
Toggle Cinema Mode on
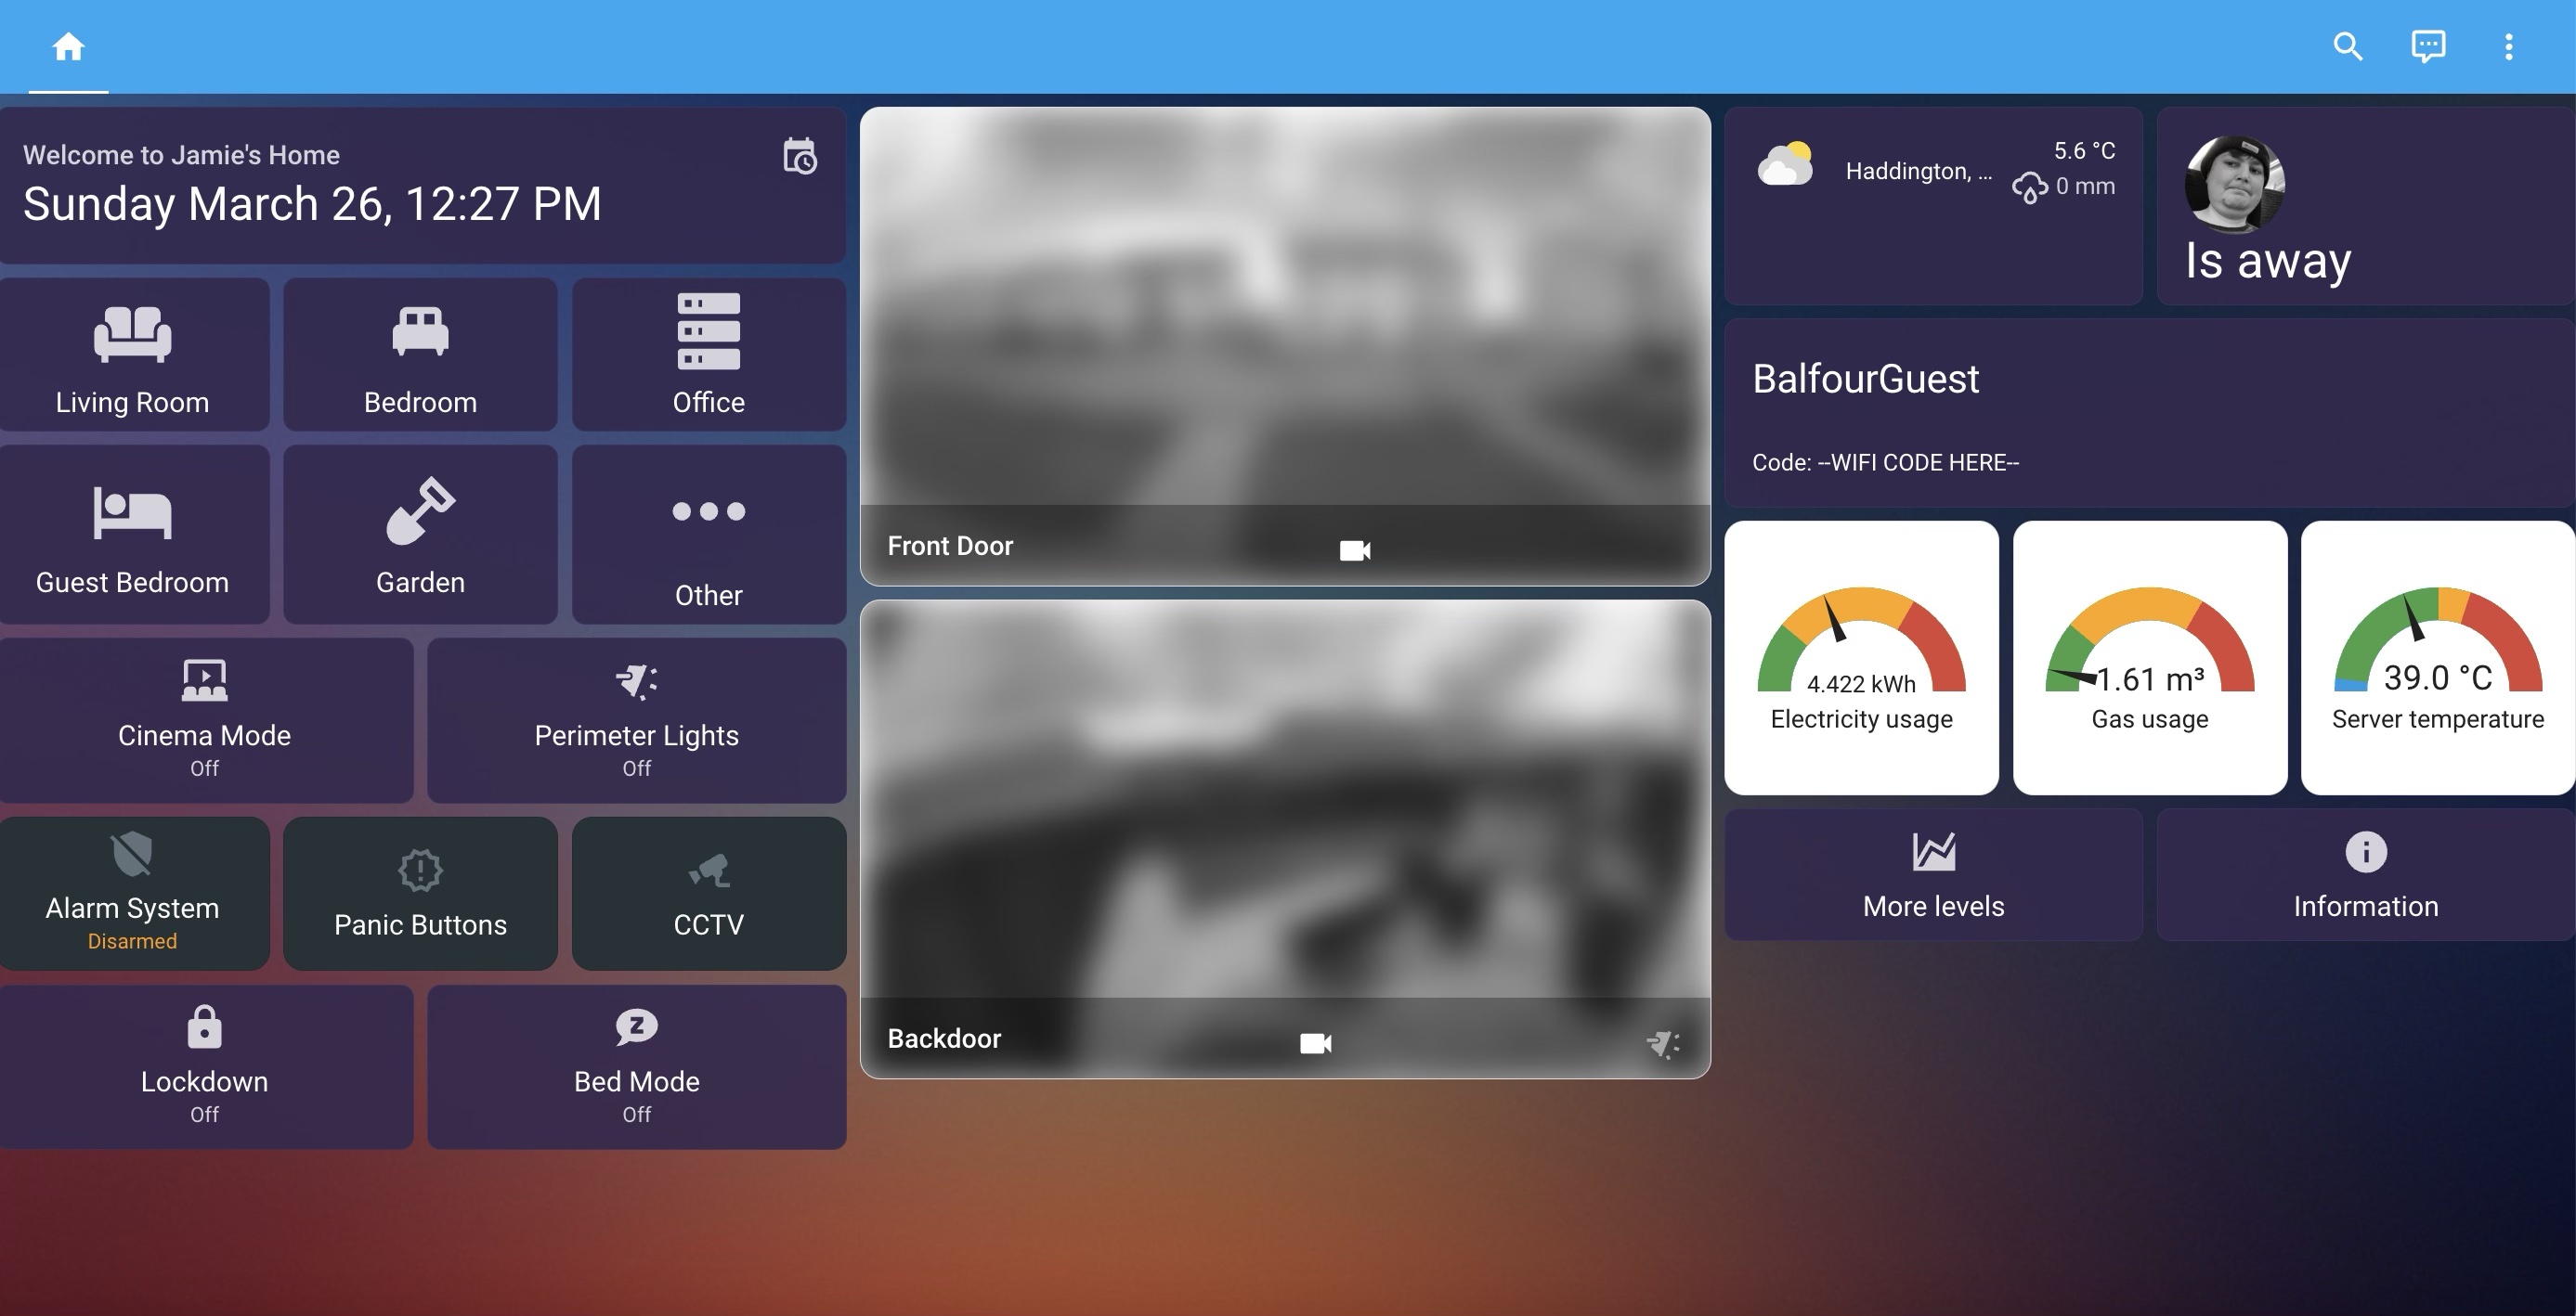point(205,719)
